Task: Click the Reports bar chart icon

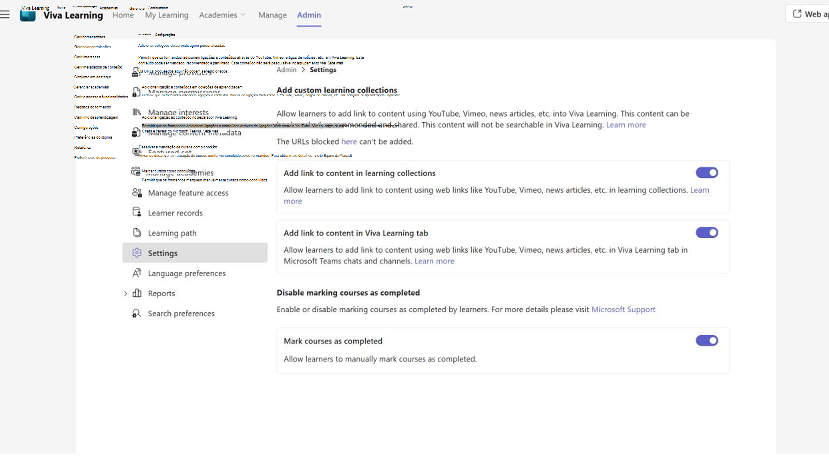Action: coord(137,293)
